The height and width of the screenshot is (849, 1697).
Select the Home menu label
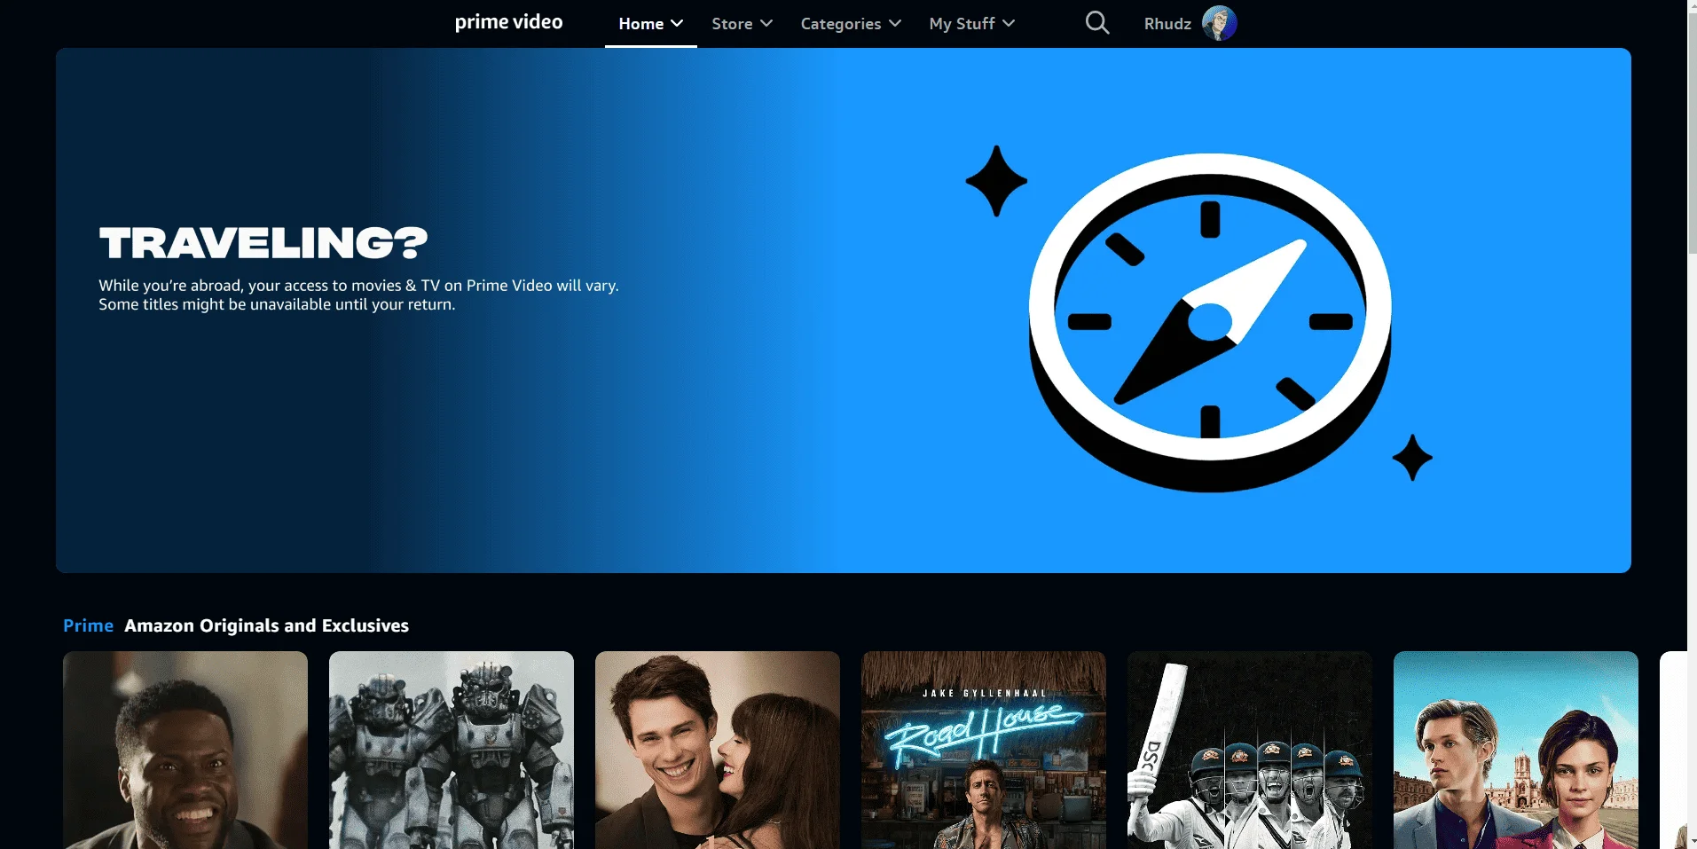coord(641,24)
